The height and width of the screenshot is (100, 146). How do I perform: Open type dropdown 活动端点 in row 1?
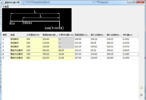click(18, 39)
